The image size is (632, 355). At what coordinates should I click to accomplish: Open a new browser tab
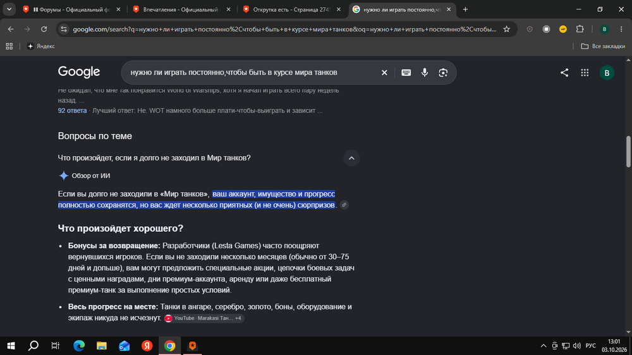pos(465,9)
